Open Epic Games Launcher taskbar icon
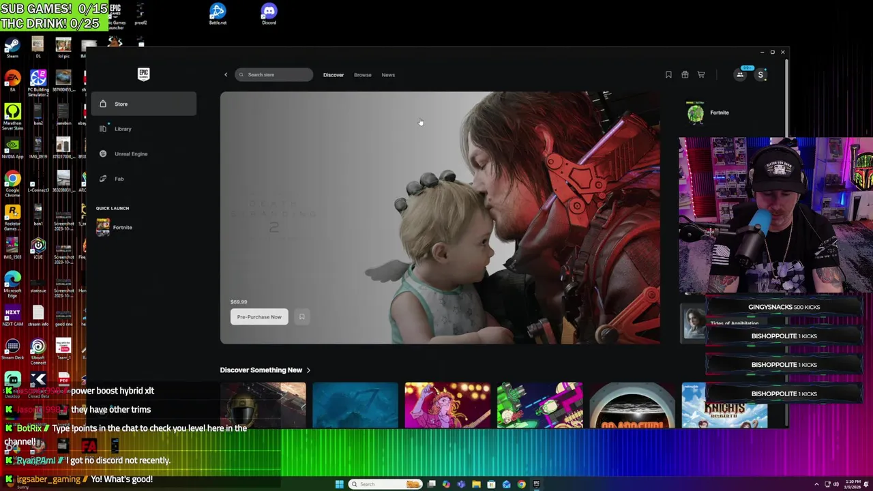 (537, 484)
